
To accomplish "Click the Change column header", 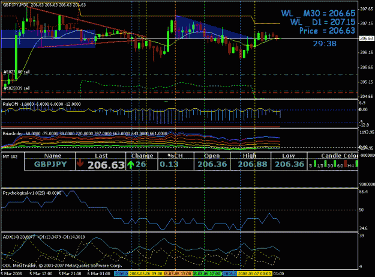I will [x=142, y=156].
